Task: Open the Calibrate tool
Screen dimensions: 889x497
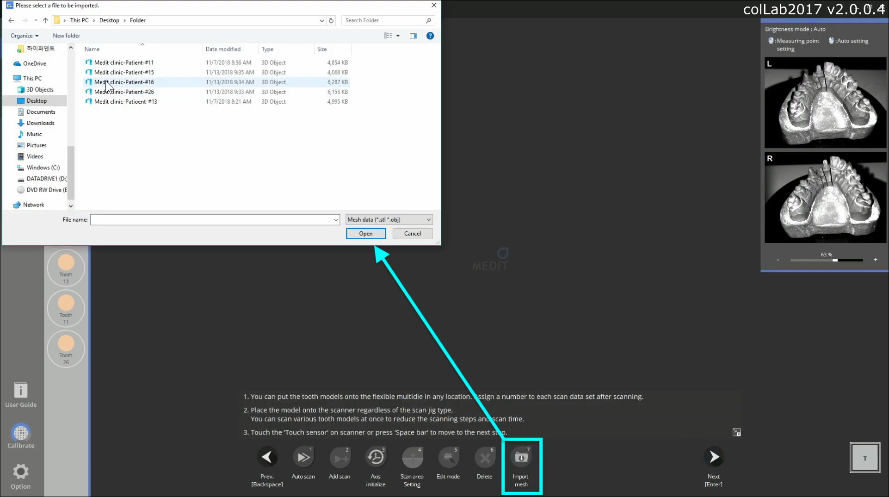Action: [21, 436]
